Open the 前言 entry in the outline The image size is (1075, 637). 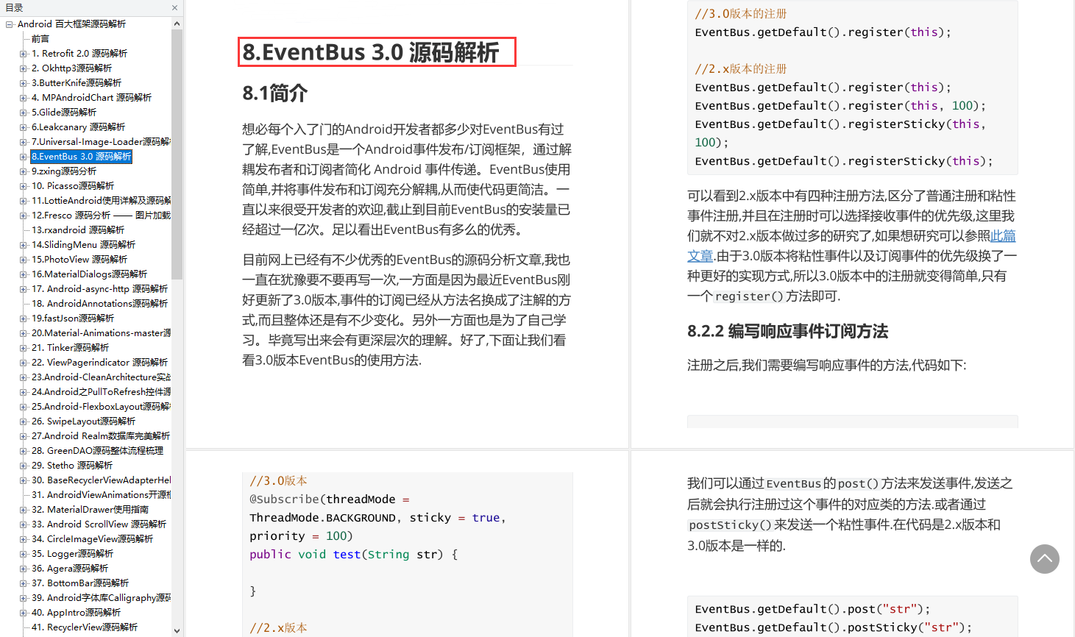[x=40, y=39]
